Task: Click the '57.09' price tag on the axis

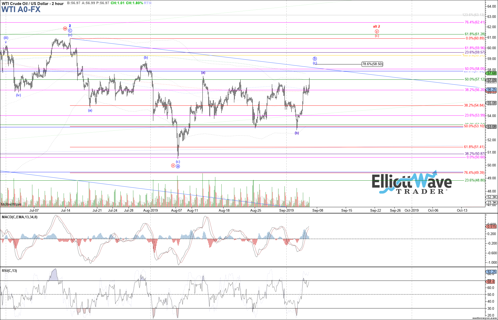Action: coord(491,80)
